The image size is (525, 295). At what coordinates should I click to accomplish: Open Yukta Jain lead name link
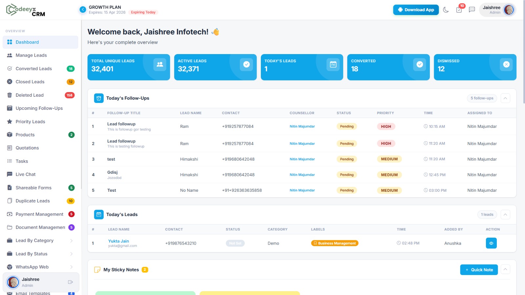118,241
